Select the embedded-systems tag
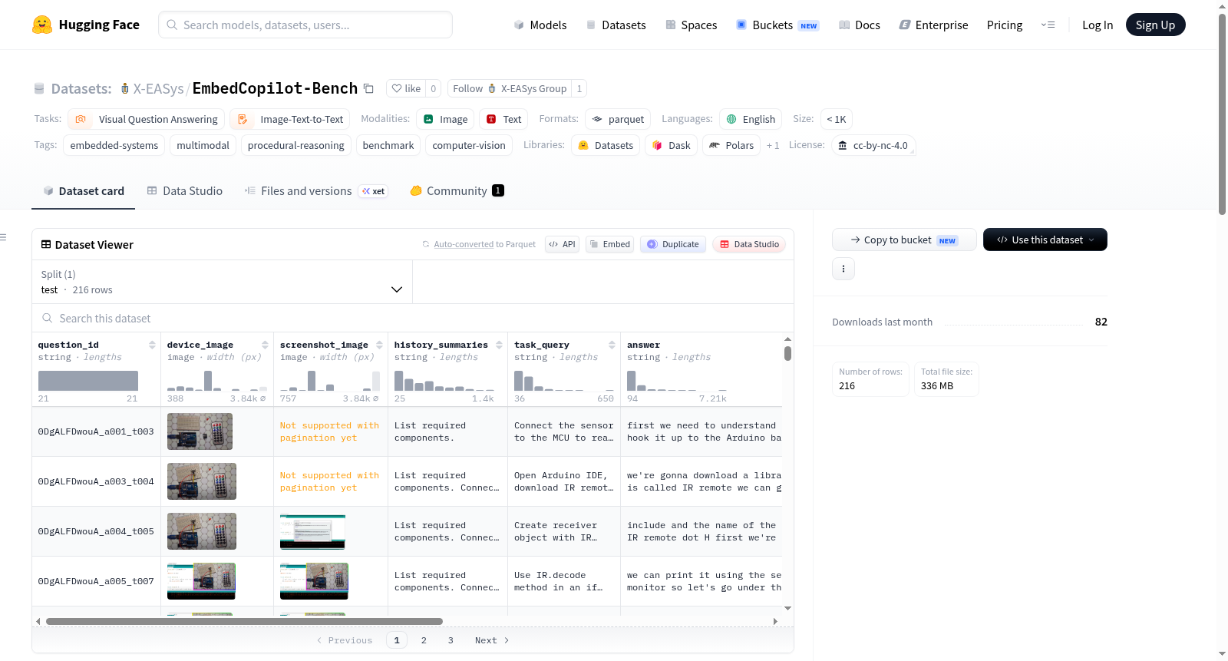The height and width of the screenshot is (661, 1228). (114, 145)
